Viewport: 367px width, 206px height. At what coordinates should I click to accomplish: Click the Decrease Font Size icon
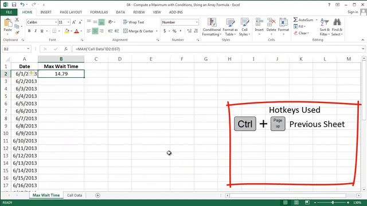pos(80,22)
